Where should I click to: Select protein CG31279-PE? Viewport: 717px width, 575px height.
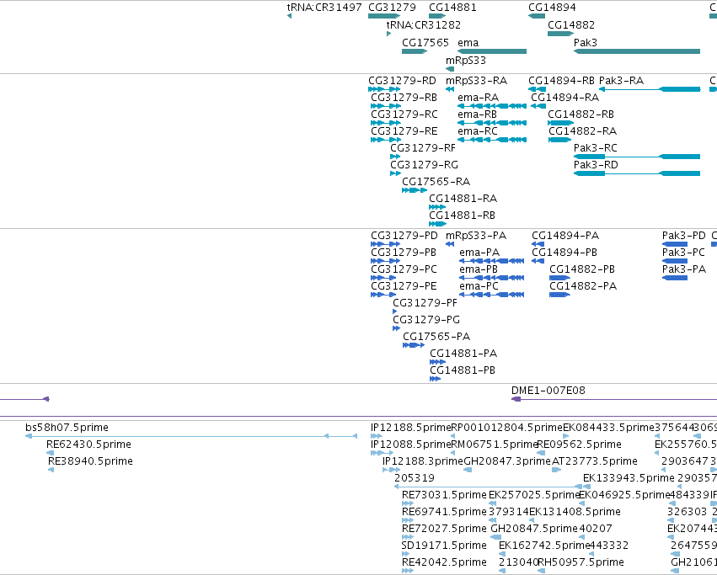(x=404, y=286)
